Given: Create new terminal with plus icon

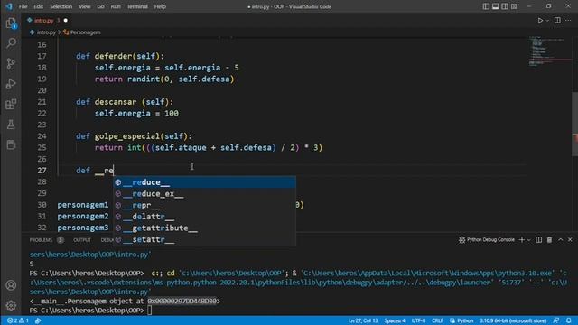Looking at the screenshot, I should click(x=521, y=240).
